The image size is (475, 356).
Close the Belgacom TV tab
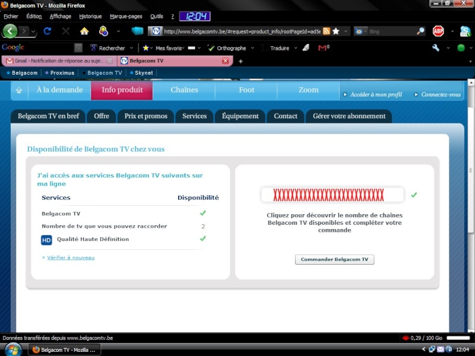pos(226,61)
